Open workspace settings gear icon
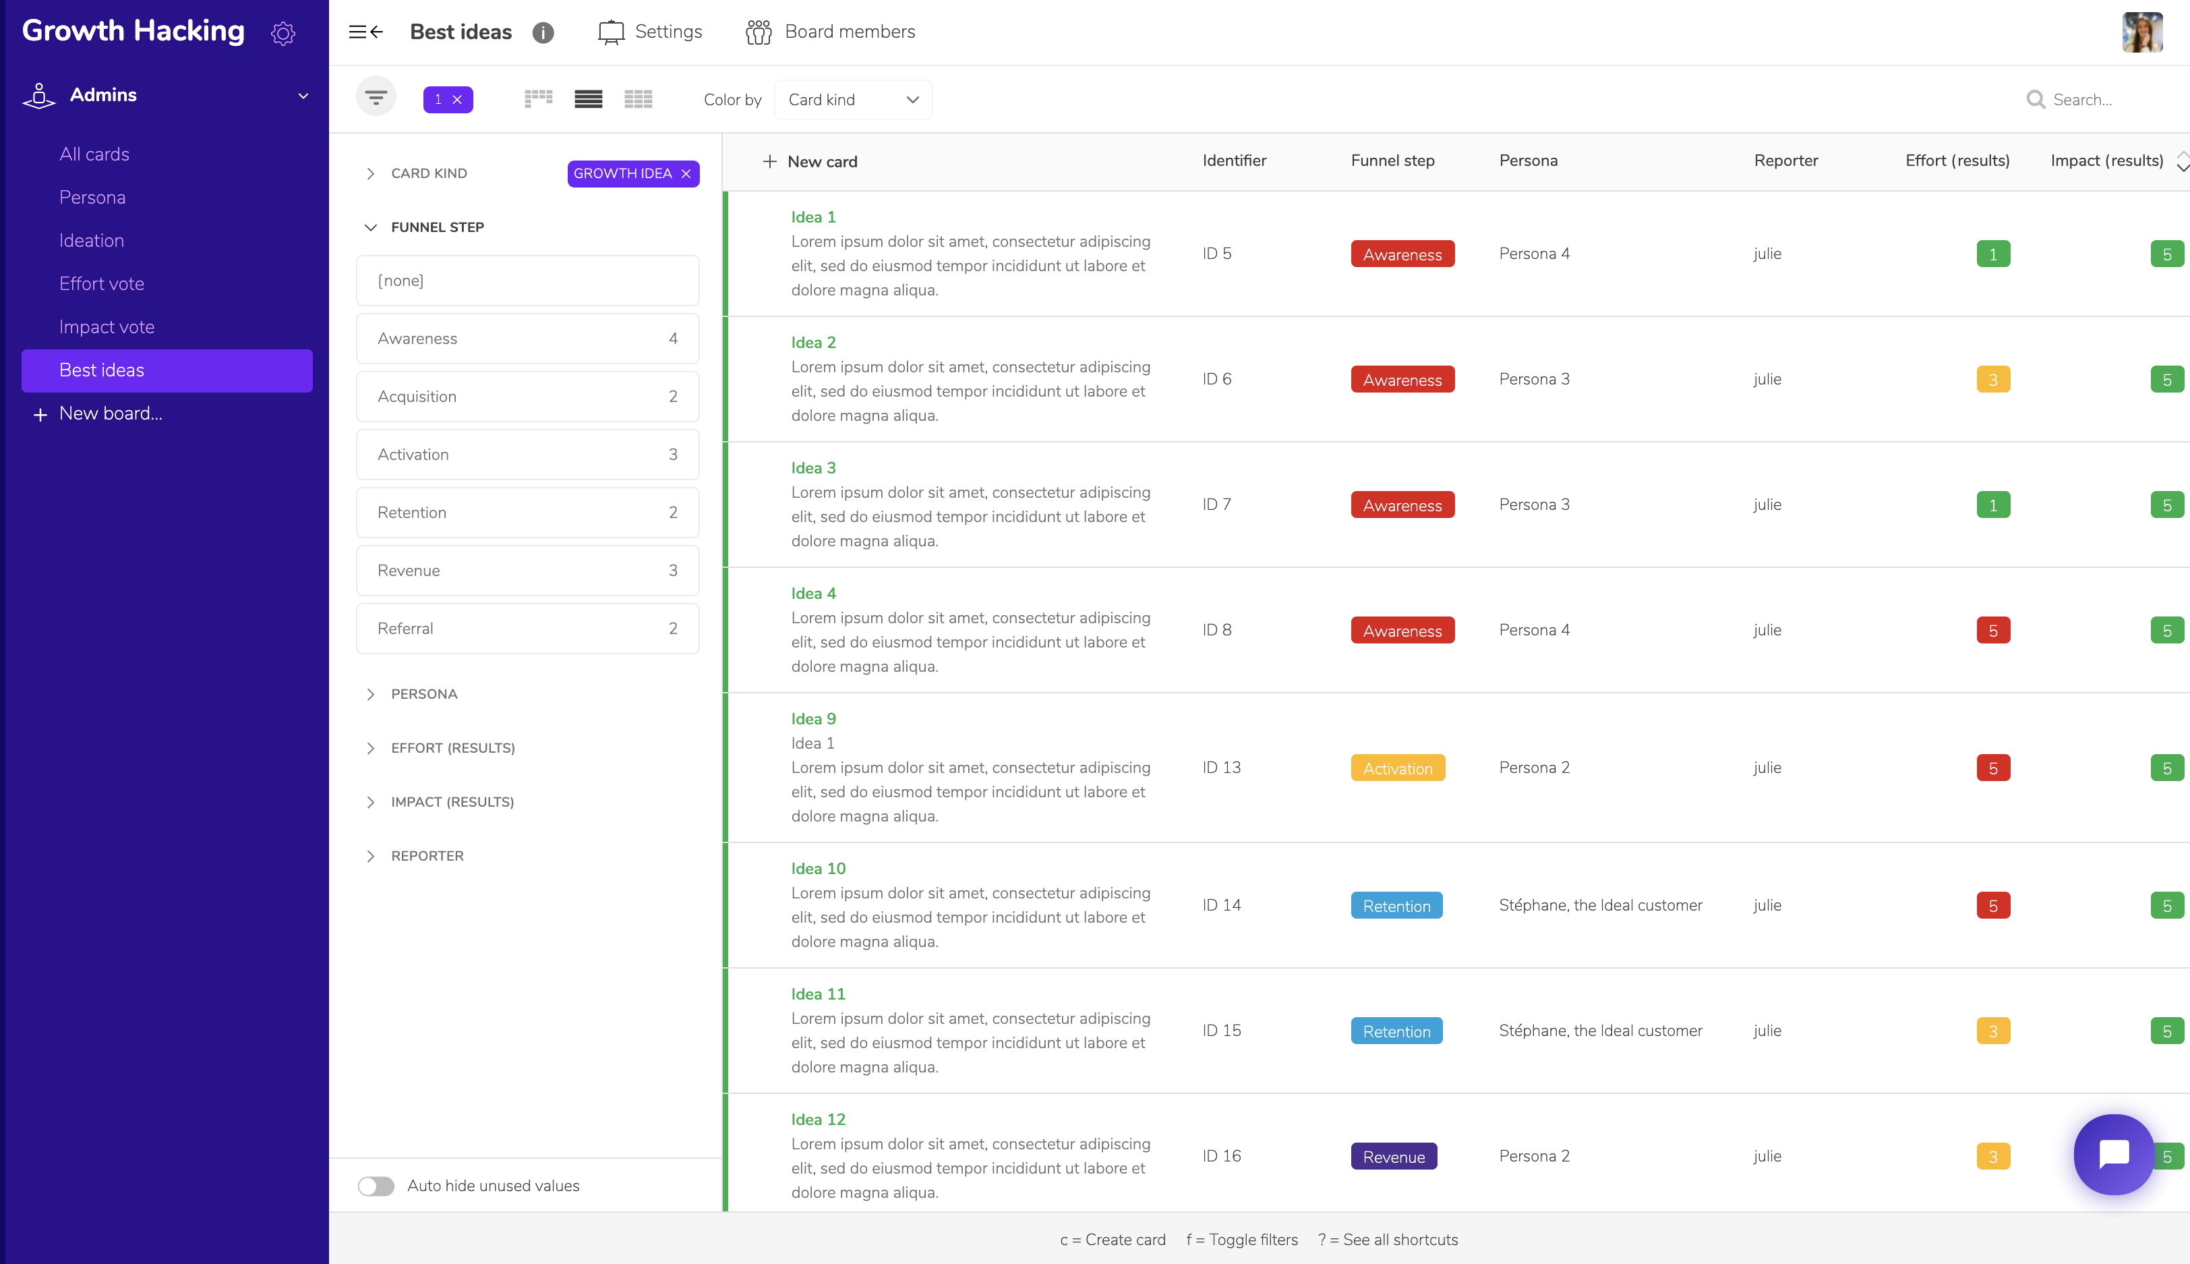 point(283,33)
